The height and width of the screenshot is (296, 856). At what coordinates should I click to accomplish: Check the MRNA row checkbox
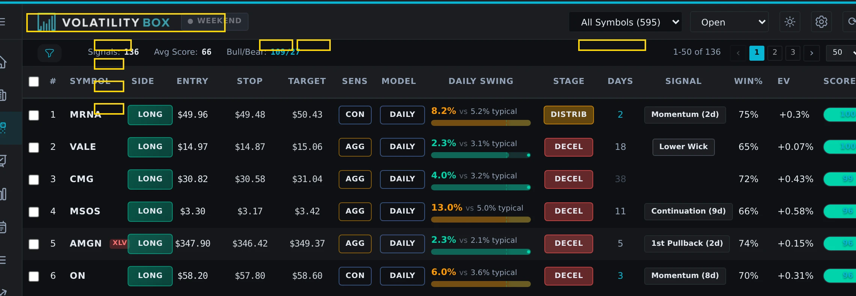click(x=34, y=115)
